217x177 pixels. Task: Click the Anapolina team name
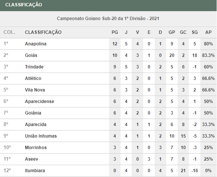[x=36, y=44]
